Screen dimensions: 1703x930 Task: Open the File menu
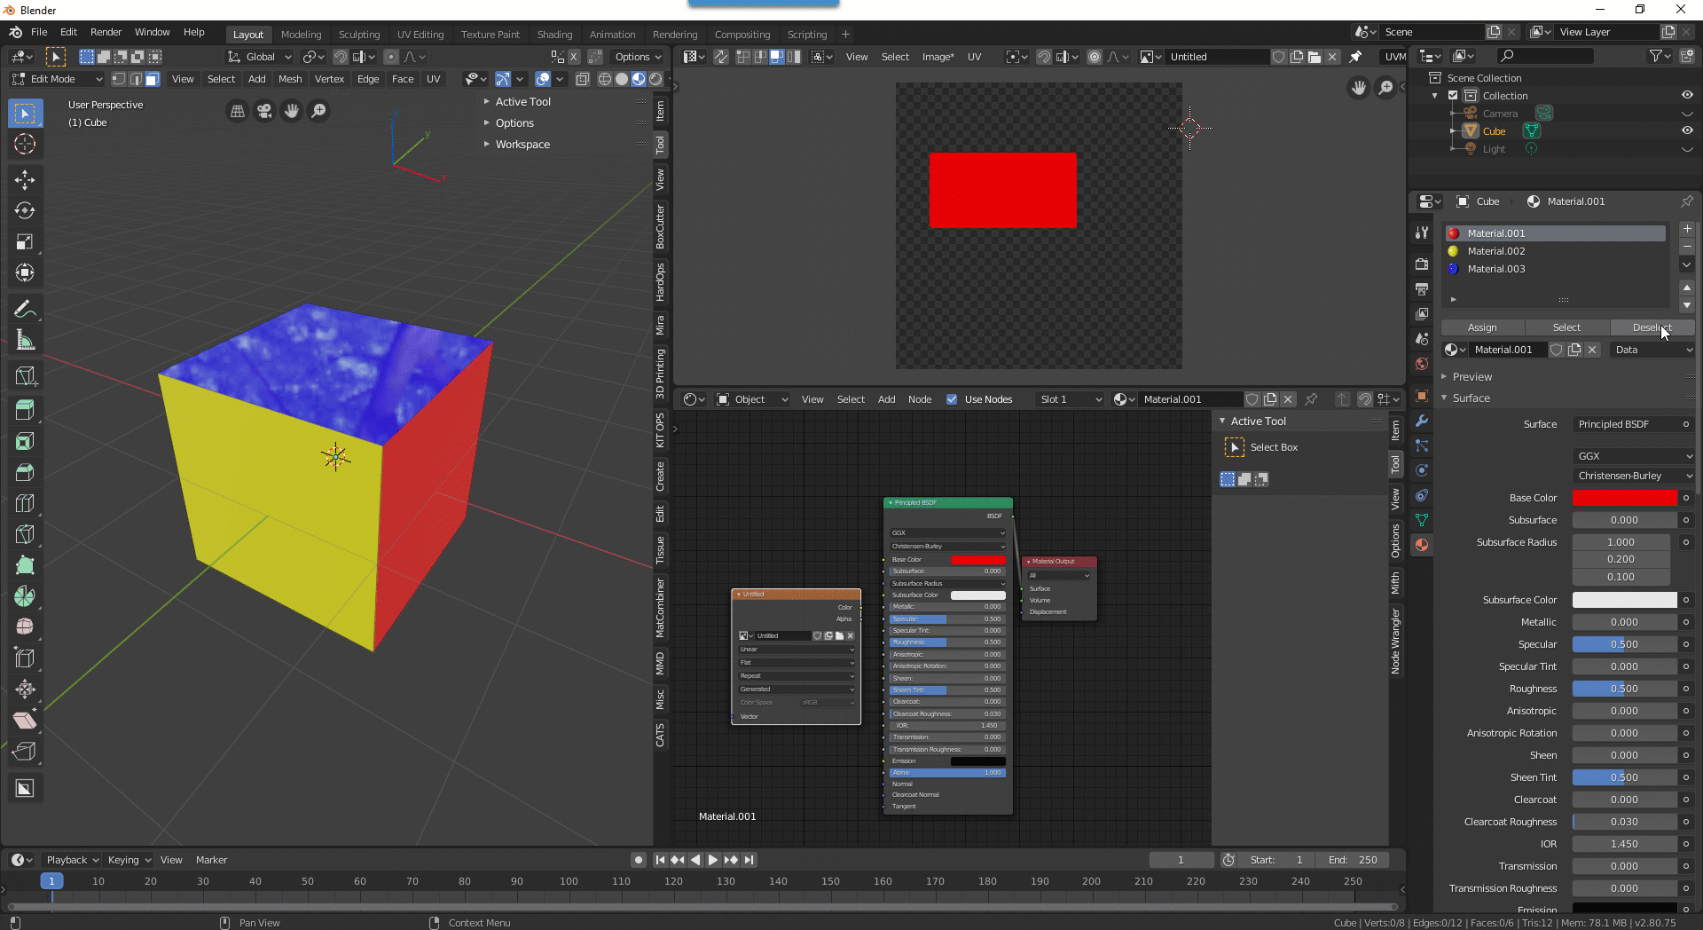click(39, 32)
